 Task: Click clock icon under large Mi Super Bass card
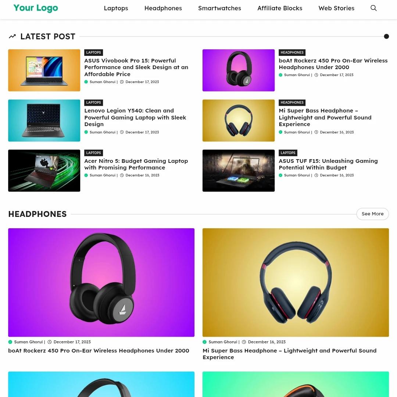[244, 342]
